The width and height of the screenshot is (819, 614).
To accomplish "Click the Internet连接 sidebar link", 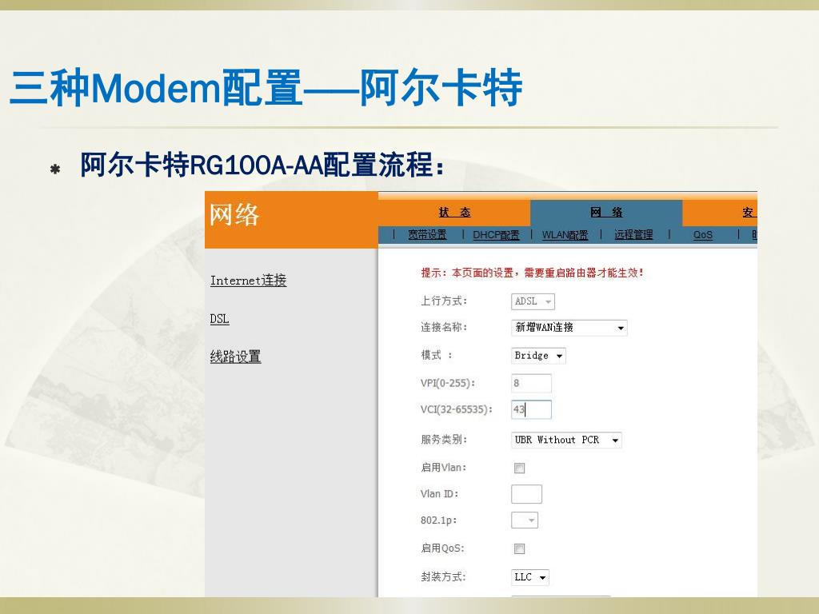I will point(248,281).
